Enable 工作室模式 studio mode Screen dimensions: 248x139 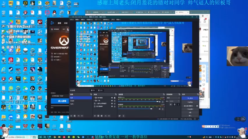pyautogui.click(x=190, y=109)
